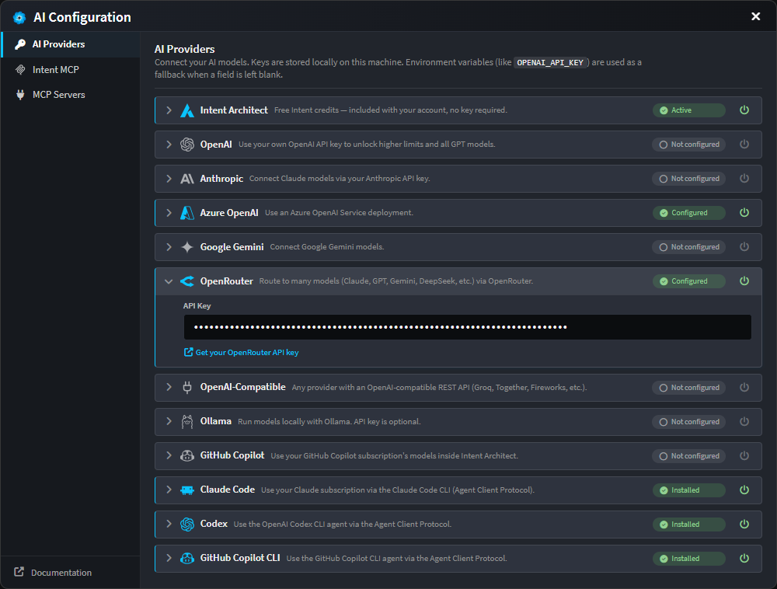The width and height of the screenshot is (777, 589).
Task: Click the OpenRouter provider logo
Action: (x=186, y=281)
